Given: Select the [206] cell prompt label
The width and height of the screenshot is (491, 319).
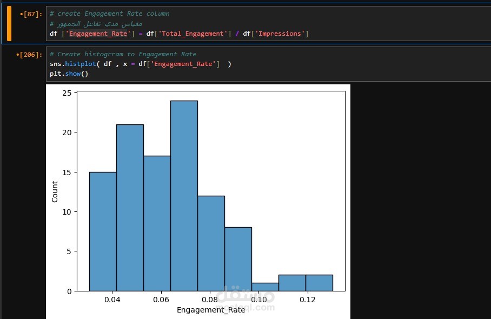Looking at the screenshot, I should coord(29,55).
